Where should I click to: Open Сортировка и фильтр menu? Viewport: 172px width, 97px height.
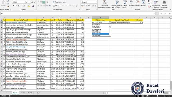pos(156,4)
